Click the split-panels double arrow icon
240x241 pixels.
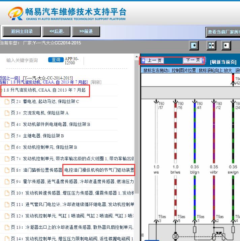(x=211, y=45)
